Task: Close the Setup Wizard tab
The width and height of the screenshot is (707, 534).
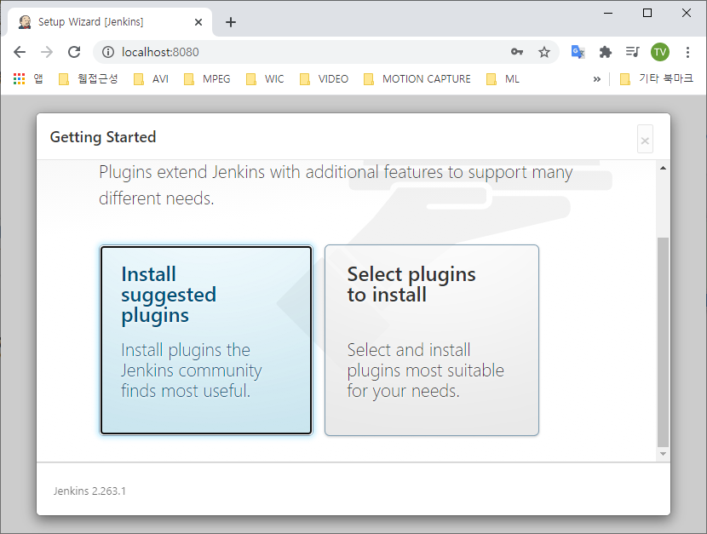Action: (x=198, y=22)
